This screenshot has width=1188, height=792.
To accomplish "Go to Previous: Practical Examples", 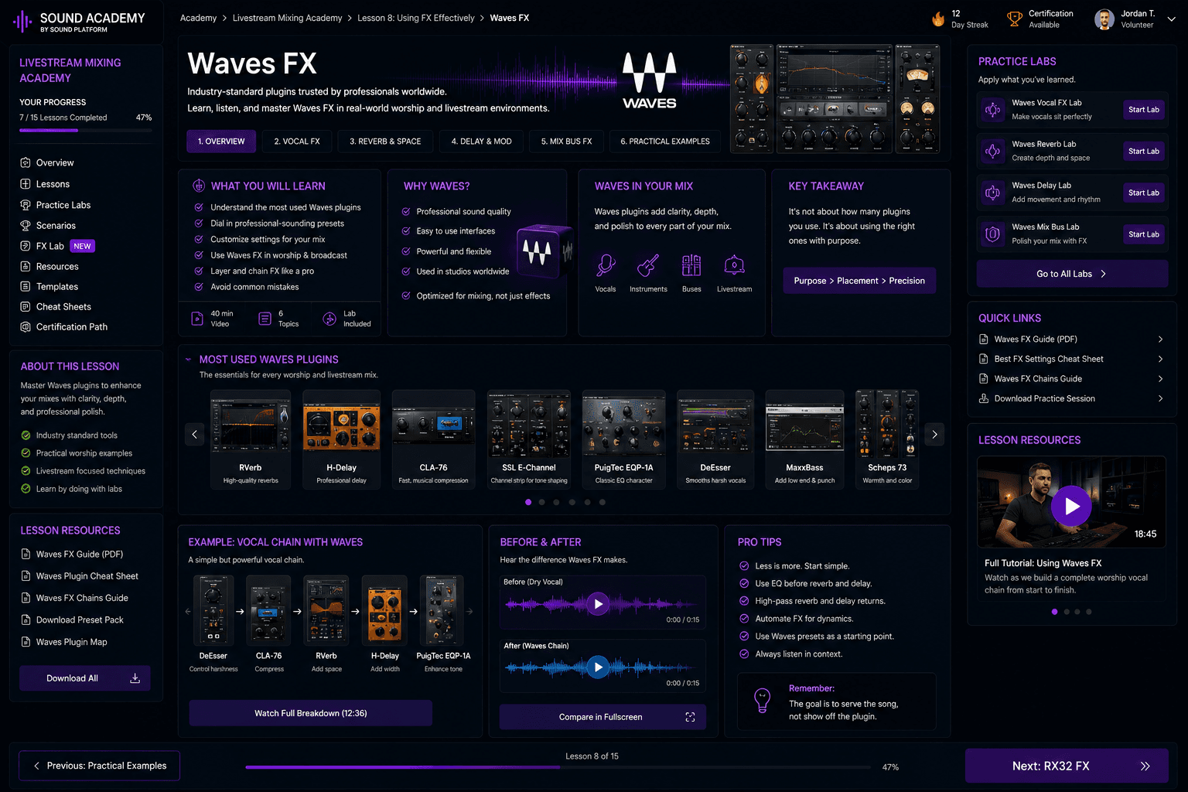I will tap(100, 766).
